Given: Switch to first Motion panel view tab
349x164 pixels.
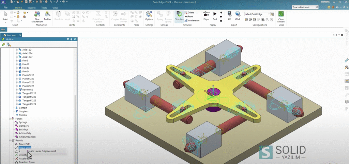Looking at the screenshot, I should click(3, 44).
